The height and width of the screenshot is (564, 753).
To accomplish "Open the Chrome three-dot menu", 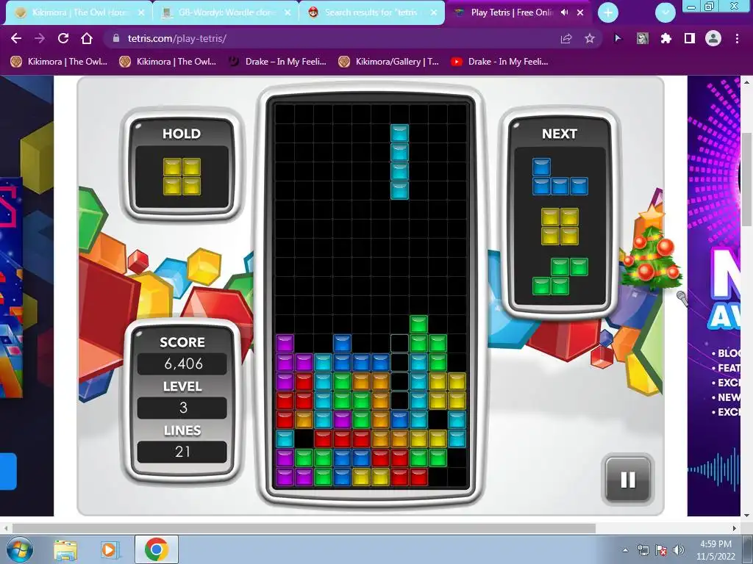I will 737,38.
